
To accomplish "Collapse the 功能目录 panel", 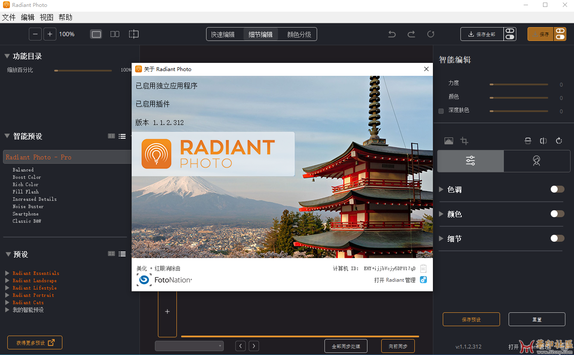I will tap(7, 56).
